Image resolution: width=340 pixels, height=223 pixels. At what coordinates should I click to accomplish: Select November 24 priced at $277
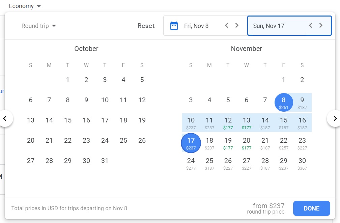pos(191,163)
